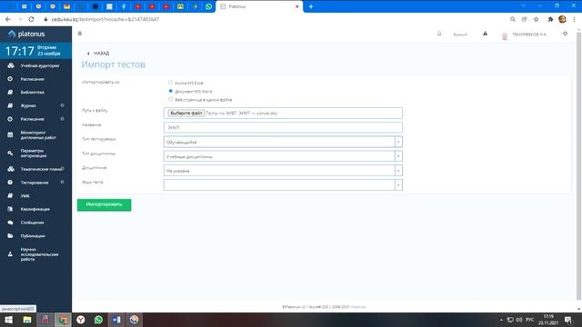Open a new browser tab with plus

pyautogui.click(x=311, y=6)
